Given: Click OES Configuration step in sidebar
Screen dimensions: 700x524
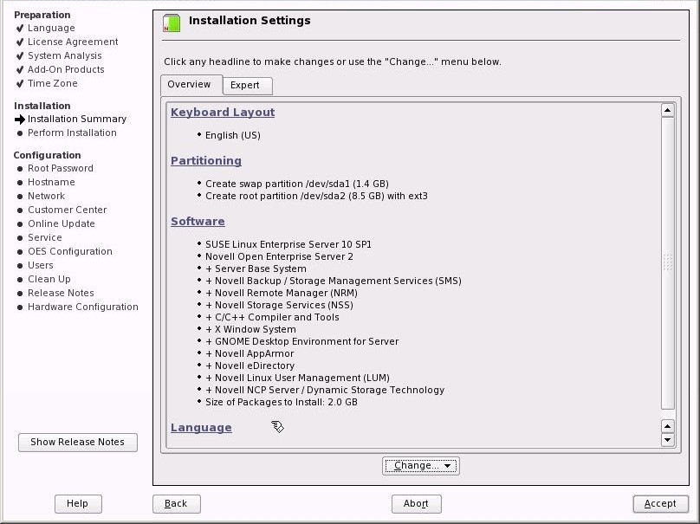Looking at the screenshot, I should point(69,251).
